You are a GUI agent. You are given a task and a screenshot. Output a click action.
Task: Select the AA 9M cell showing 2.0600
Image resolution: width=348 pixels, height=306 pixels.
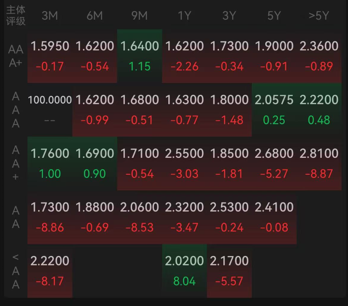click(140, 217)
